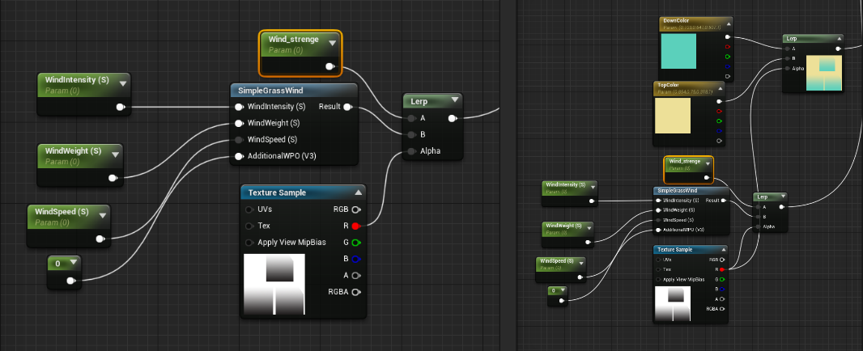Click the small Texture Sample thumbnail in the right graph
The height and width of the screenshot is (351, 863).
coord(671,303)
